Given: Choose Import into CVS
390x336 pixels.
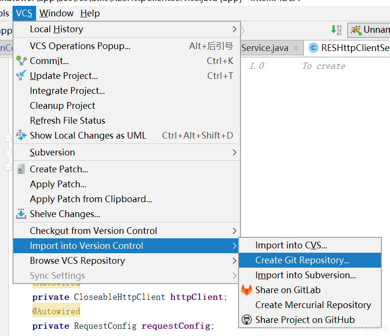Looking at the screenshot, I should coord(310,246).
